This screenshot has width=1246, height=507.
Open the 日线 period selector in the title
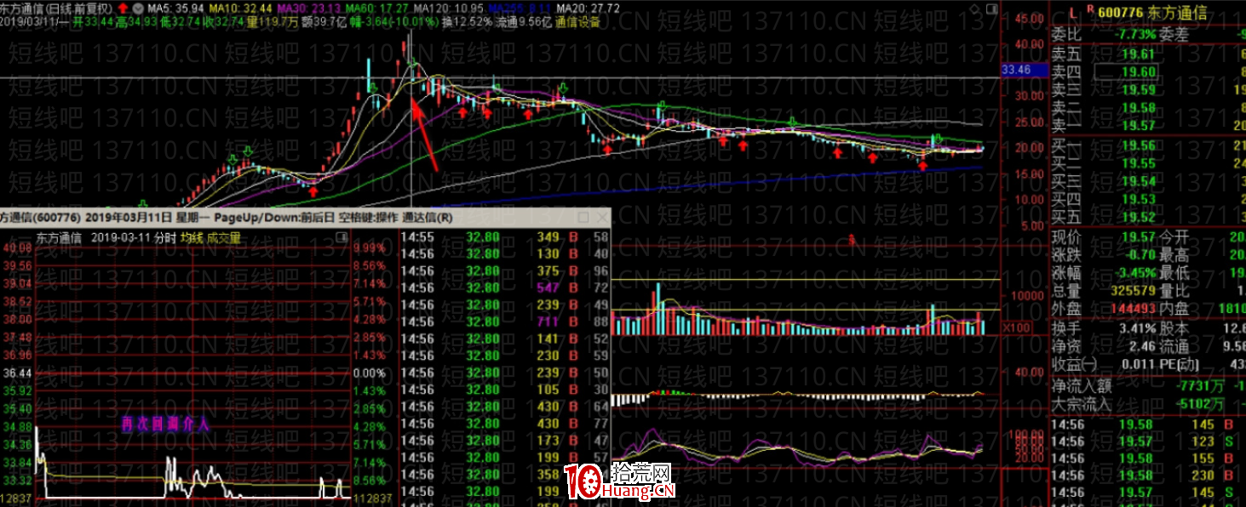tap(60, 7)
